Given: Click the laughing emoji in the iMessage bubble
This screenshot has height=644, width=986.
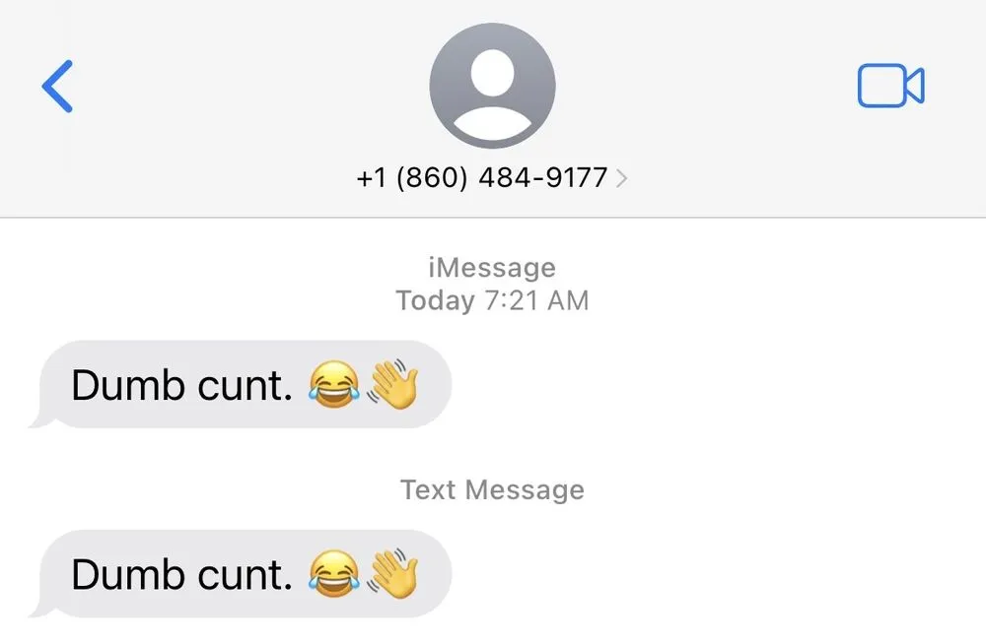Looking at the screenshot, I should coord(334,384).
